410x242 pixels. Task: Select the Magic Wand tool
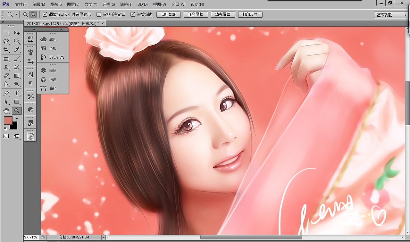coord(17,41)
